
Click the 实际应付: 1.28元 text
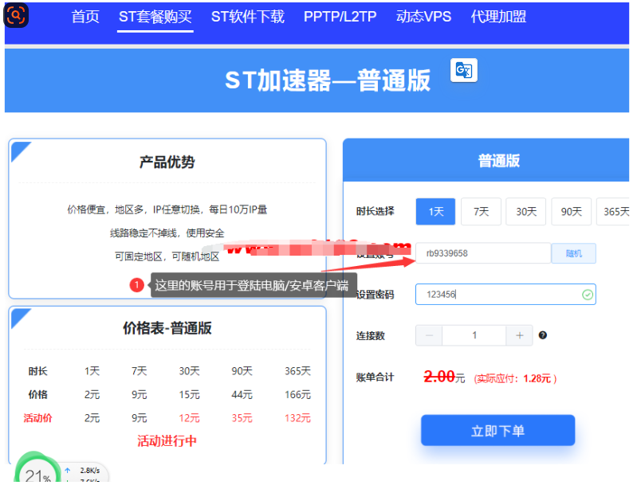[x=515, y=378]
